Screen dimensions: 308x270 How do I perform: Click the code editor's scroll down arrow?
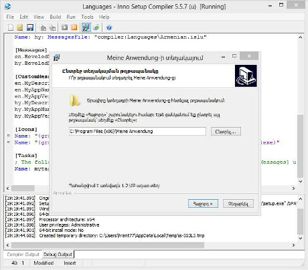(301, 181)
